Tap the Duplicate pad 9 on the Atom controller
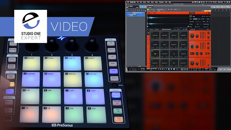The width and height of the screenshot is (231, 130). click(31, 79)
